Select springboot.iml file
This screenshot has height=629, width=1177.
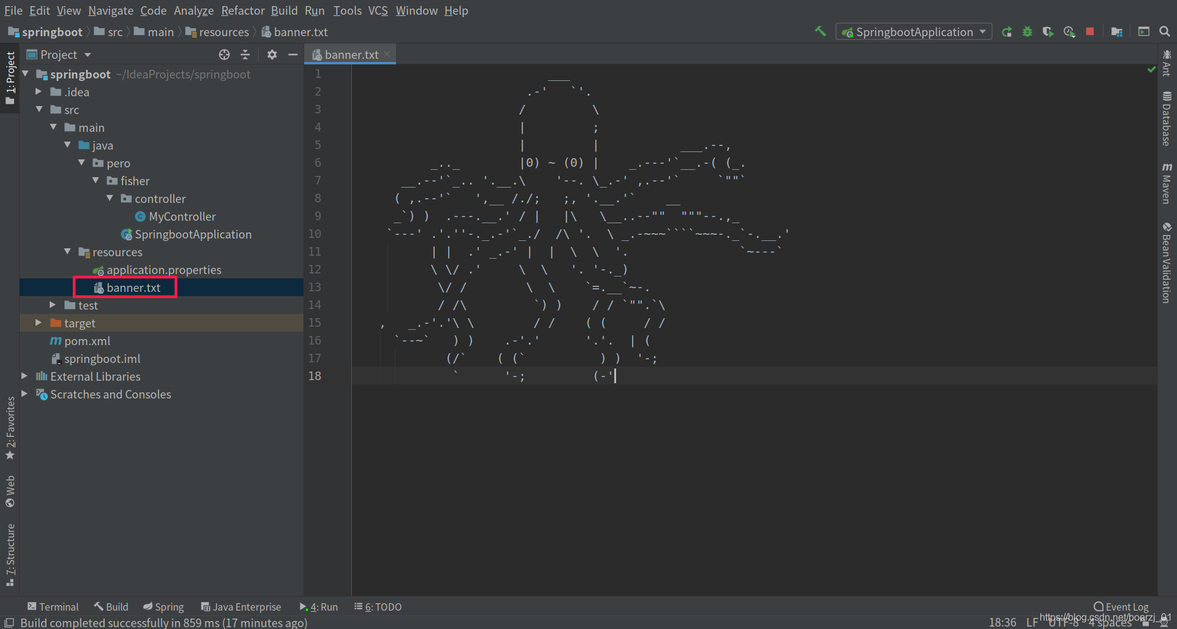point(96,359)
